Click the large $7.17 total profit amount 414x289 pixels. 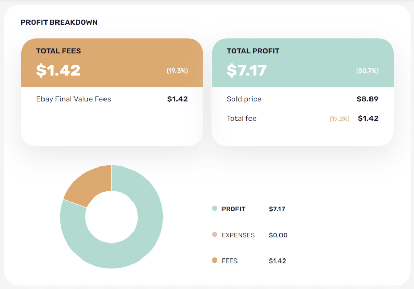tap(246, 70)
